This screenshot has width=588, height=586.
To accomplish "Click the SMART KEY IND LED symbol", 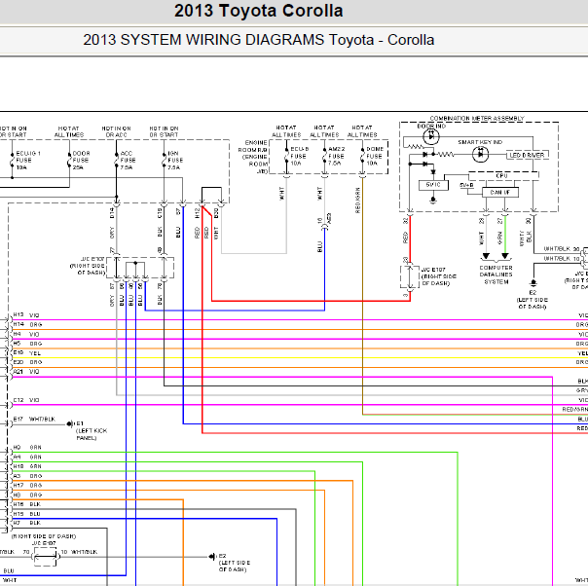I will tap(480, 154).
